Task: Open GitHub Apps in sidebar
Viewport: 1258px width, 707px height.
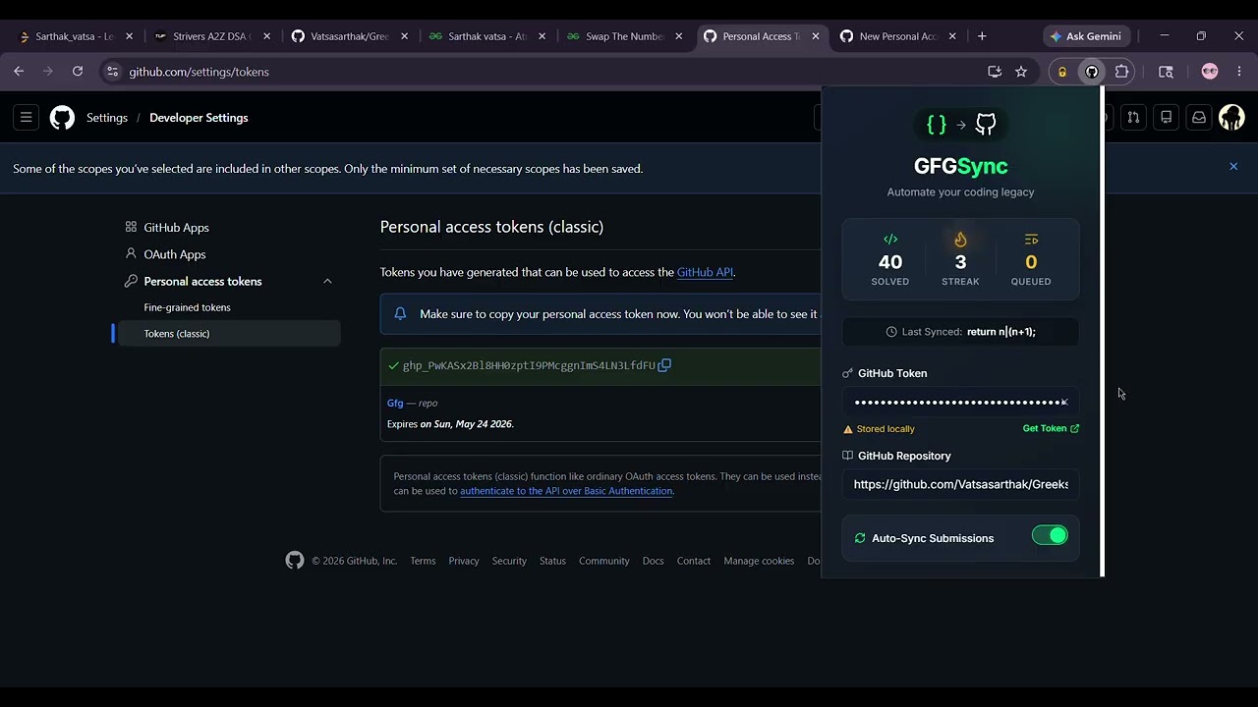Action: [176, 228]
